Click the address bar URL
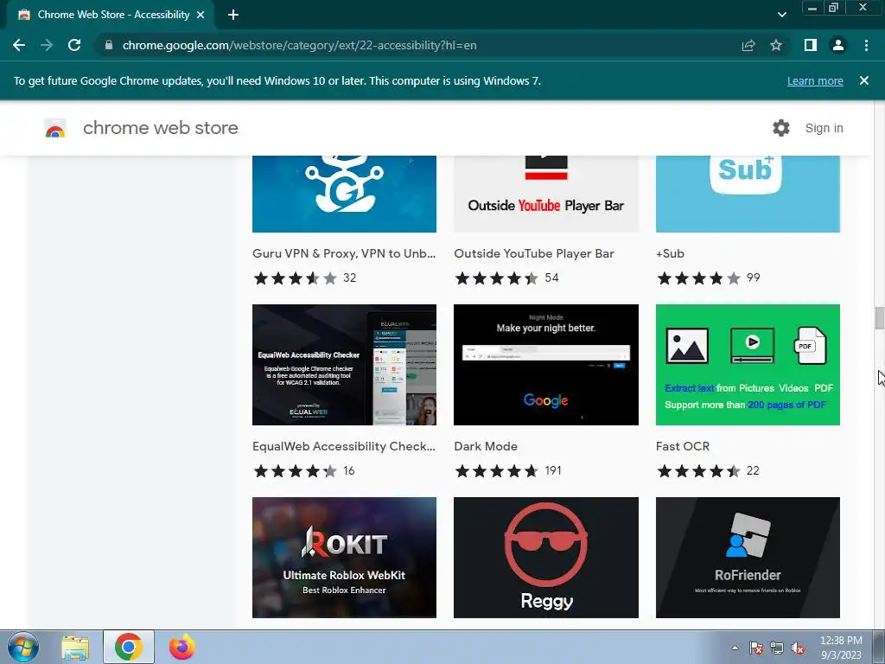 [x=299, y=45]
